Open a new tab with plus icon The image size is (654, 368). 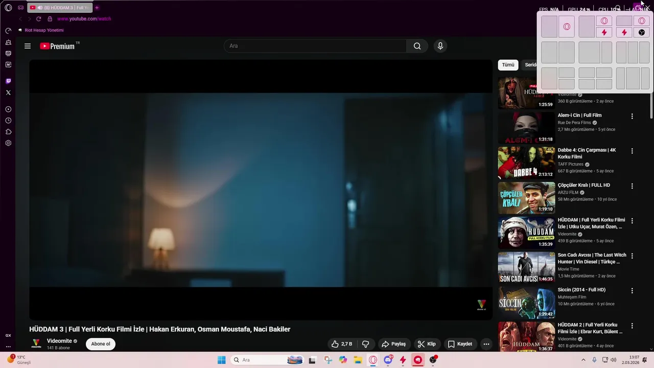97,8
